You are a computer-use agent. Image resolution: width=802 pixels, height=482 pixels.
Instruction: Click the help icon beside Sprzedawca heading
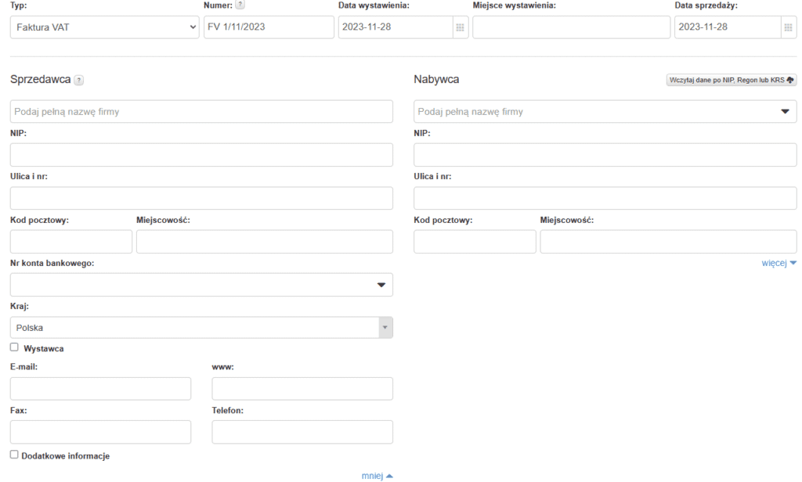pyautogui.click(x=79, y=80)
